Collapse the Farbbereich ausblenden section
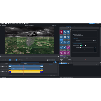The width and height of the screenshot is (101, 101). coord(73,43)
